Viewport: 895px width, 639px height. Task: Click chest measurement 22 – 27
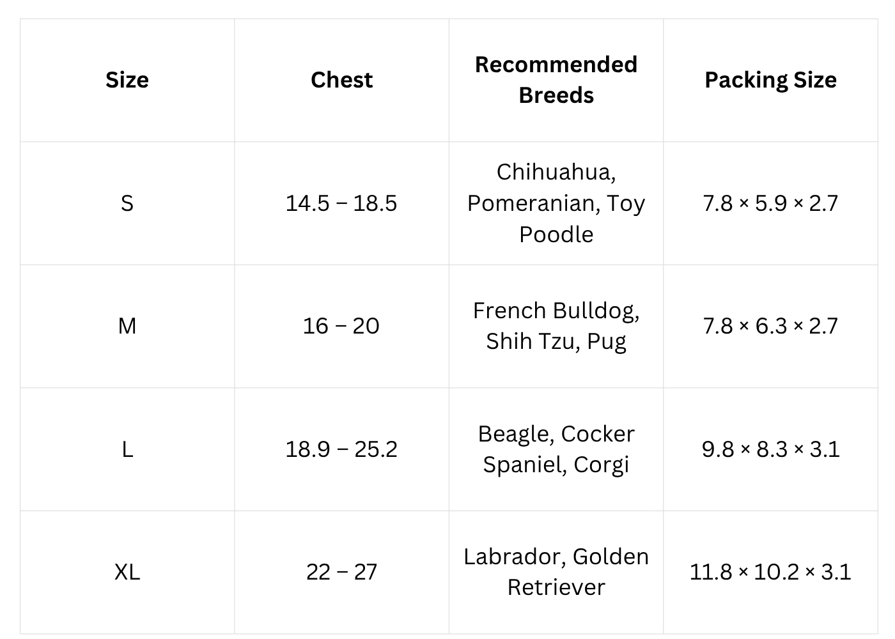point(341,572)
